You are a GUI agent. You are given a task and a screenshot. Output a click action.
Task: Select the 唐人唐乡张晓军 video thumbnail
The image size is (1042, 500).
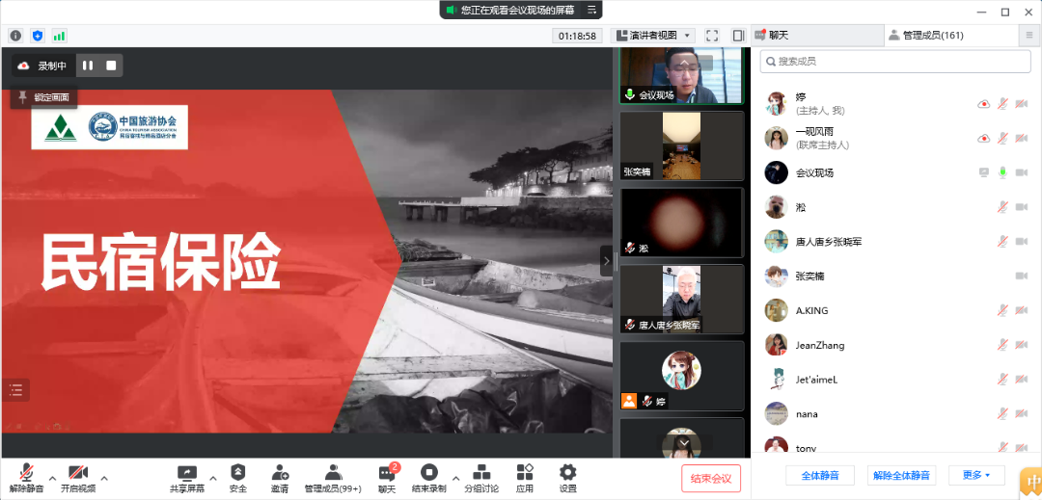(x=682, y=299)
